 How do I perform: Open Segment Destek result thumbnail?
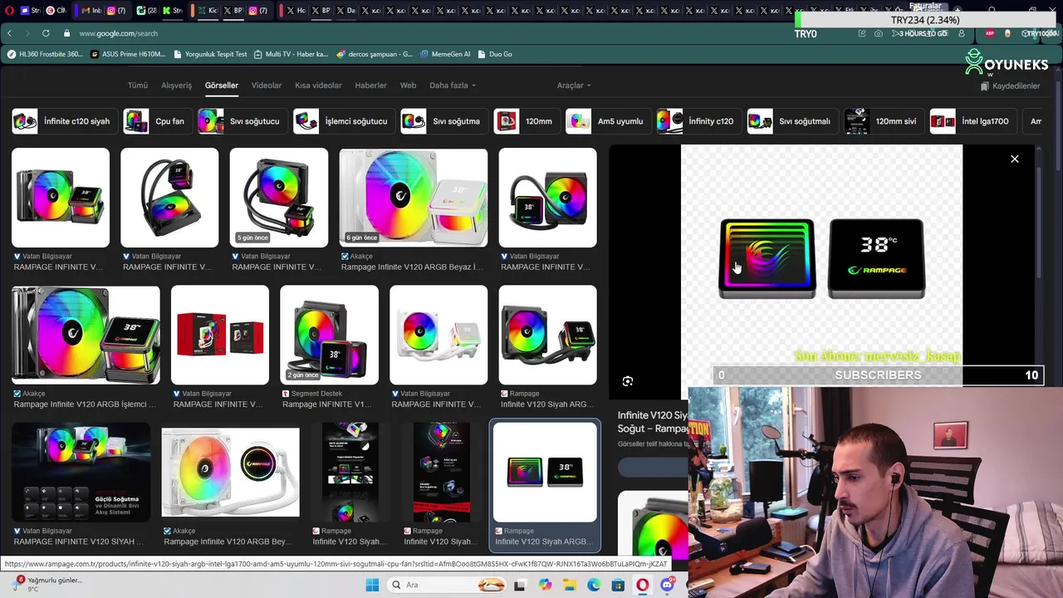pos(329,335)
